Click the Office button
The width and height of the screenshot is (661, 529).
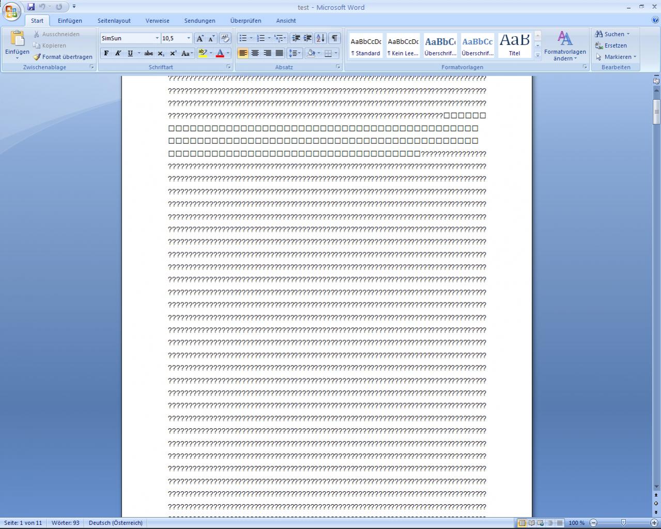11,11
